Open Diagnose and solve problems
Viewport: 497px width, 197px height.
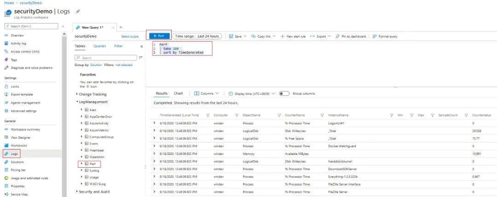(31, 68)
